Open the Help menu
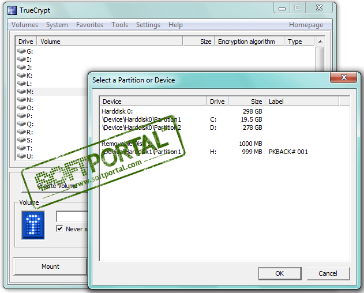 click(175, 25)
